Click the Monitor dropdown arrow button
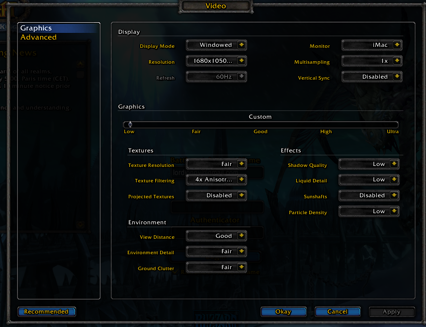The height and width of the screenshot is (327, 426). (397, 45)
